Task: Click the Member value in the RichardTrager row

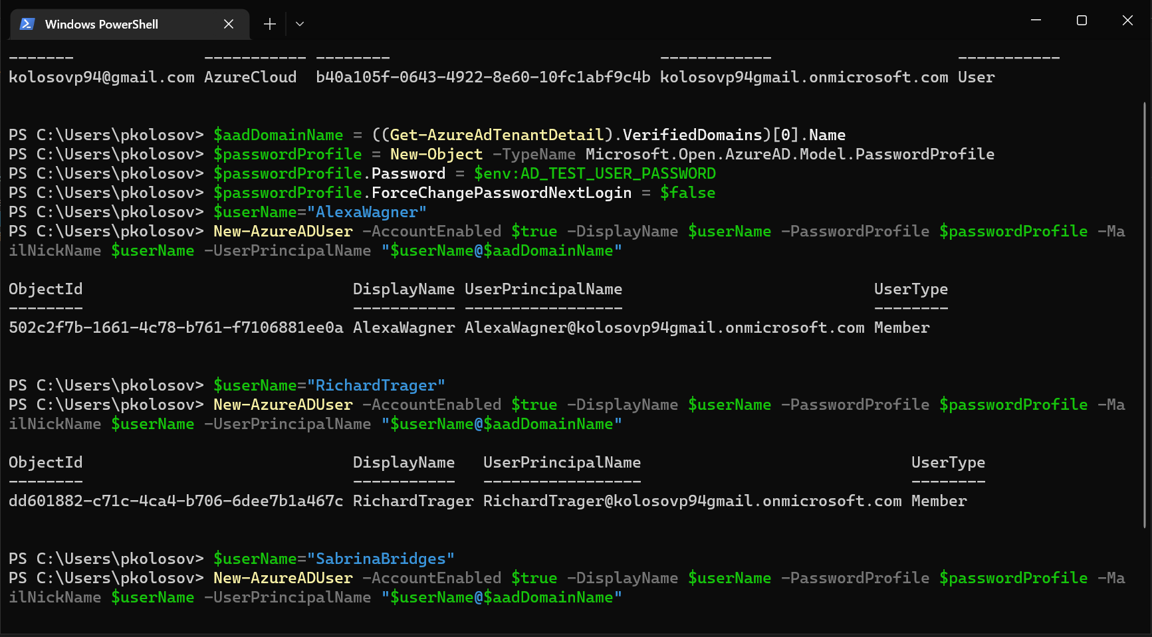Action: click(x=939, y=501)
